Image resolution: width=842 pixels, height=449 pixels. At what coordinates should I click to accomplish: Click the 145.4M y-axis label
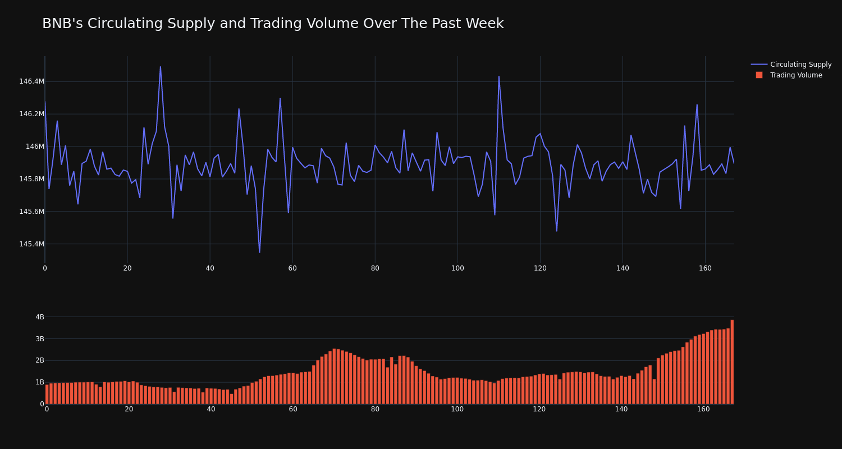click(31, 244)
